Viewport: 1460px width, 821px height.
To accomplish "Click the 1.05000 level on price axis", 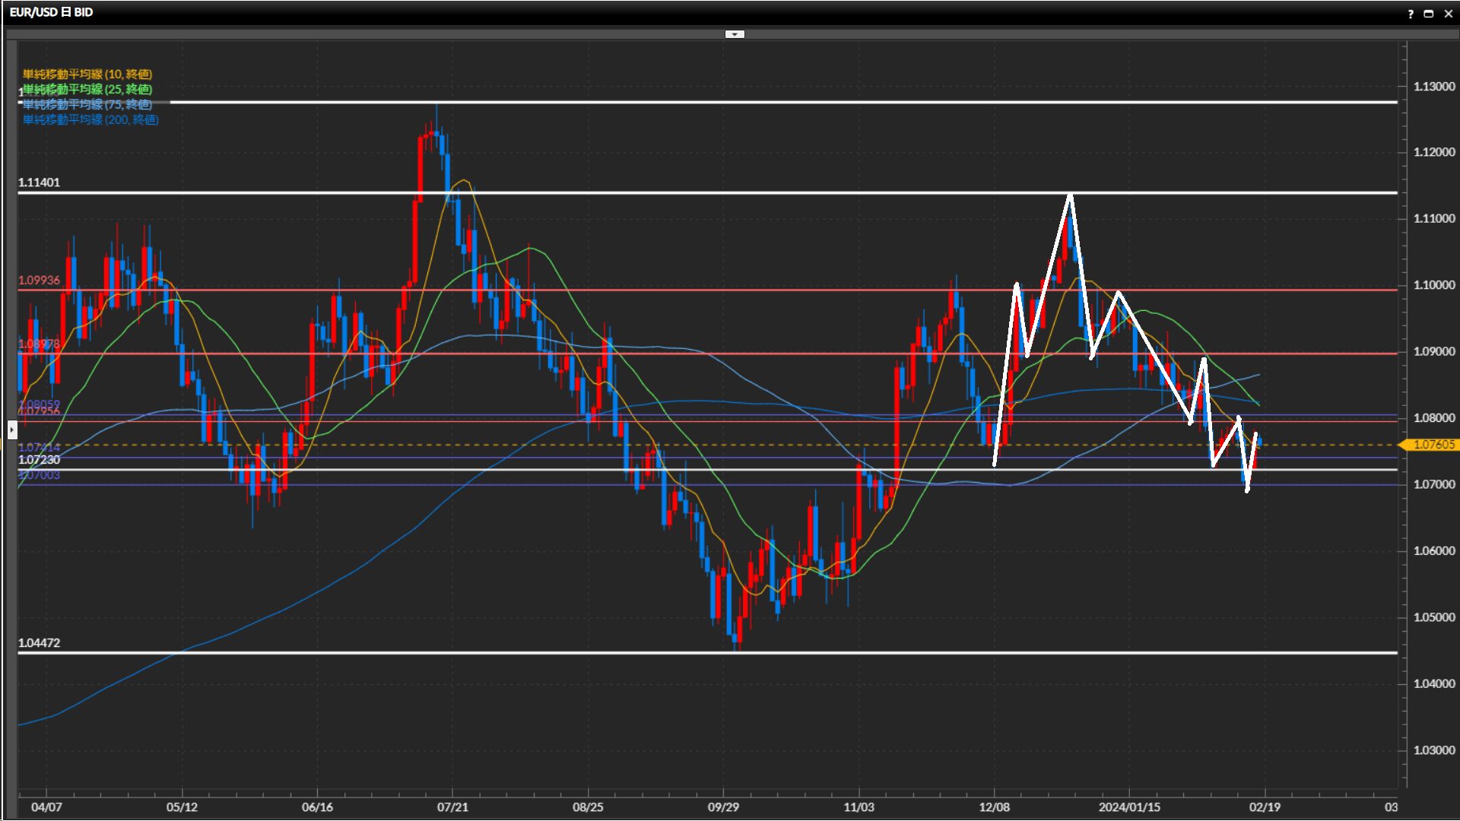I will click(1433, 617).
